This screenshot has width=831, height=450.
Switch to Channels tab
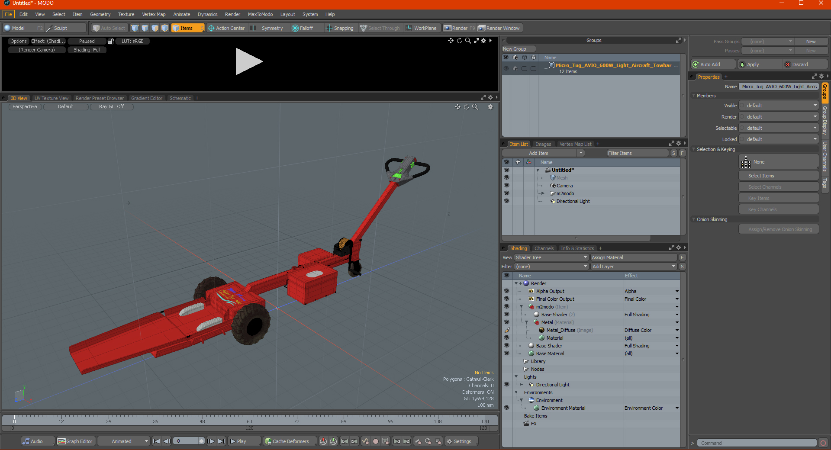click(x=544, y=248)
